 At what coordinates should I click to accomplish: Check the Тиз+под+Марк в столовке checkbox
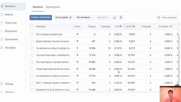tap(32, 62)
